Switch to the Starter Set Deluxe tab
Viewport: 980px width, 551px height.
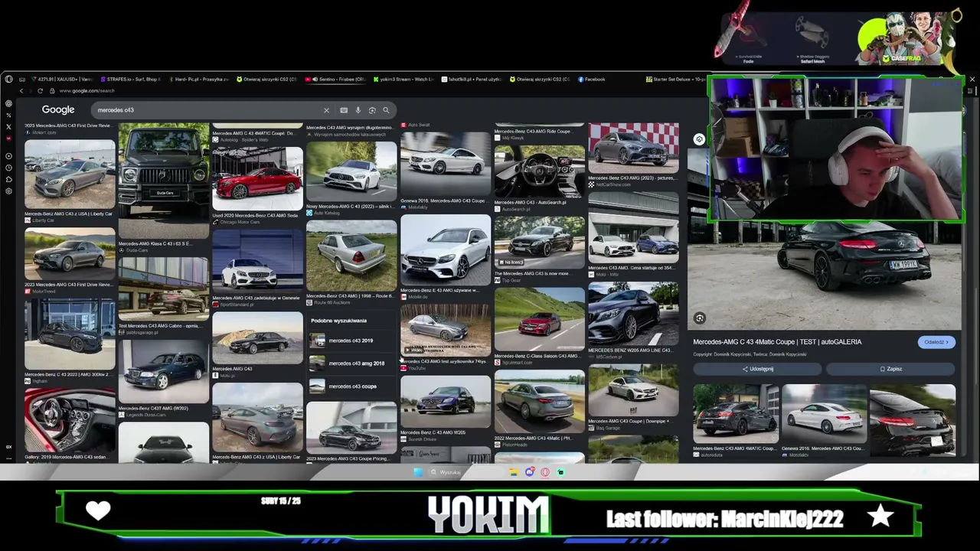tap(677, 80)
